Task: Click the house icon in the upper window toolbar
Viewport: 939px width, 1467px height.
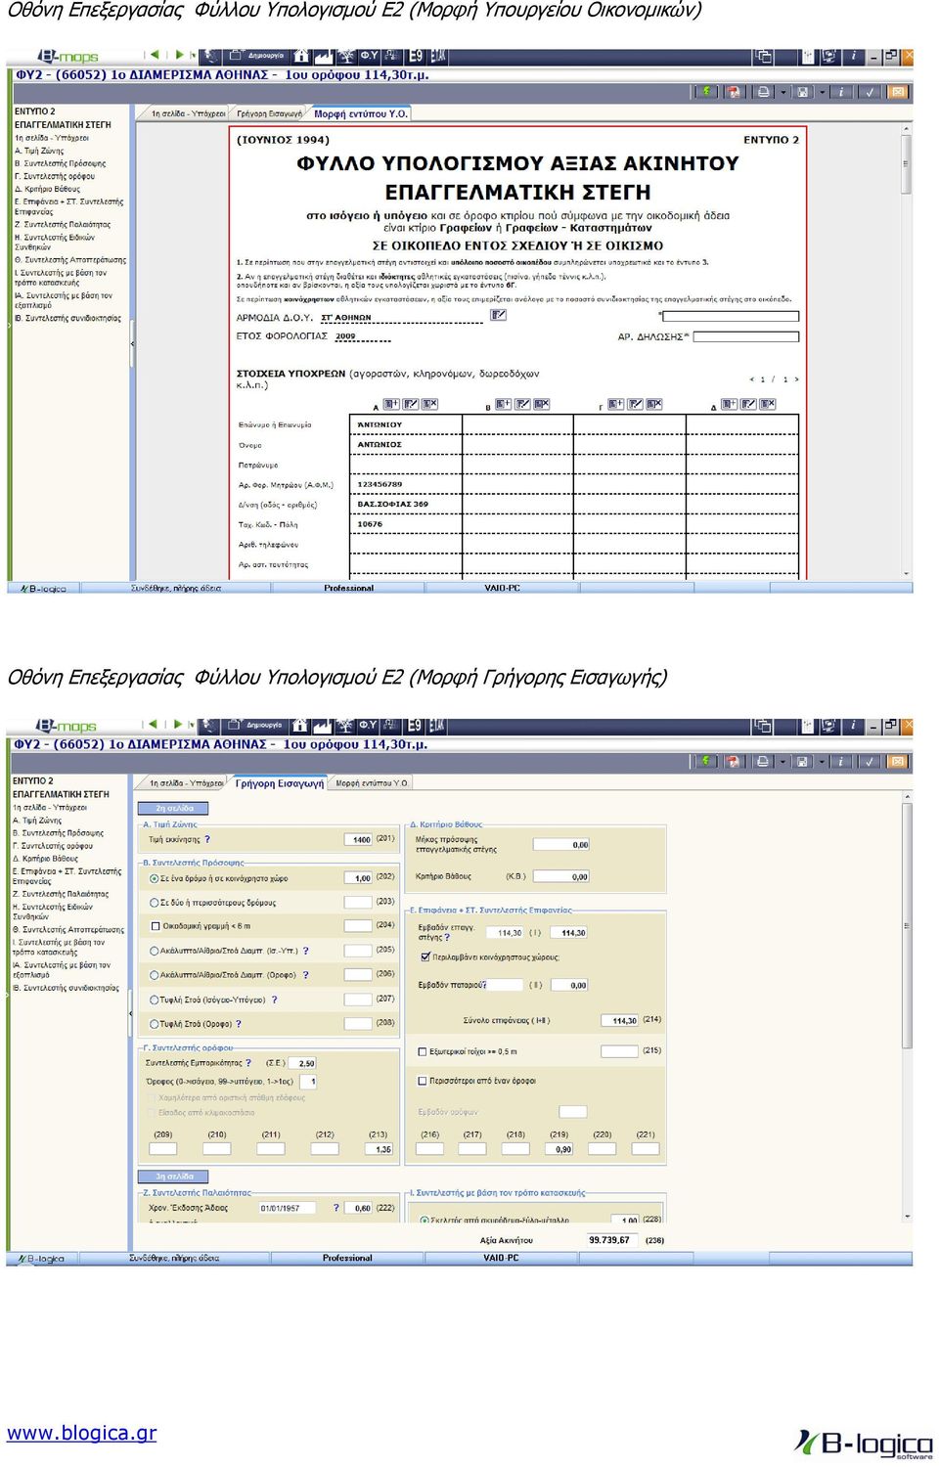Action: [x=301, y=56]
